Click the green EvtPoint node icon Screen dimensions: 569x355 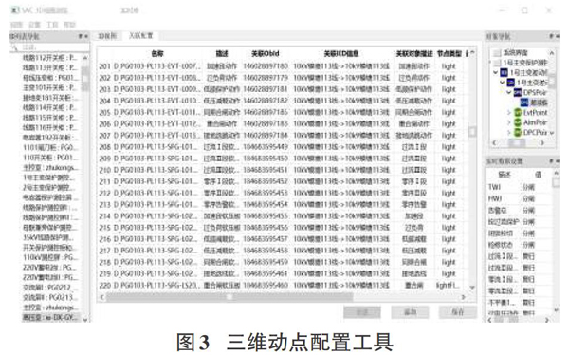coord(518,113)
